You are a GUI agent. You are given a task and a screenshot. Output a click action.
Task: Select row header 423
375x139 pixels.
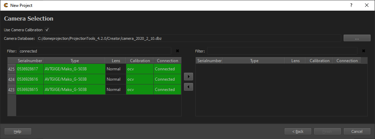pyautogui.click(x=12, y=90)
